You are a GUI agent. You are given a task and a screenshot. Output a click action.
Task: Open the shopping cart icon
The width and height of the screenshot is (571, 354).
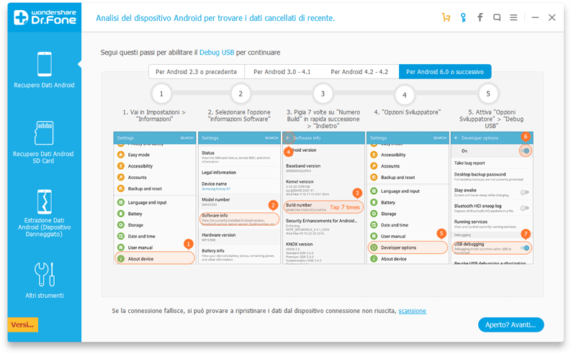pyautogui.click(x=446, y=17)
